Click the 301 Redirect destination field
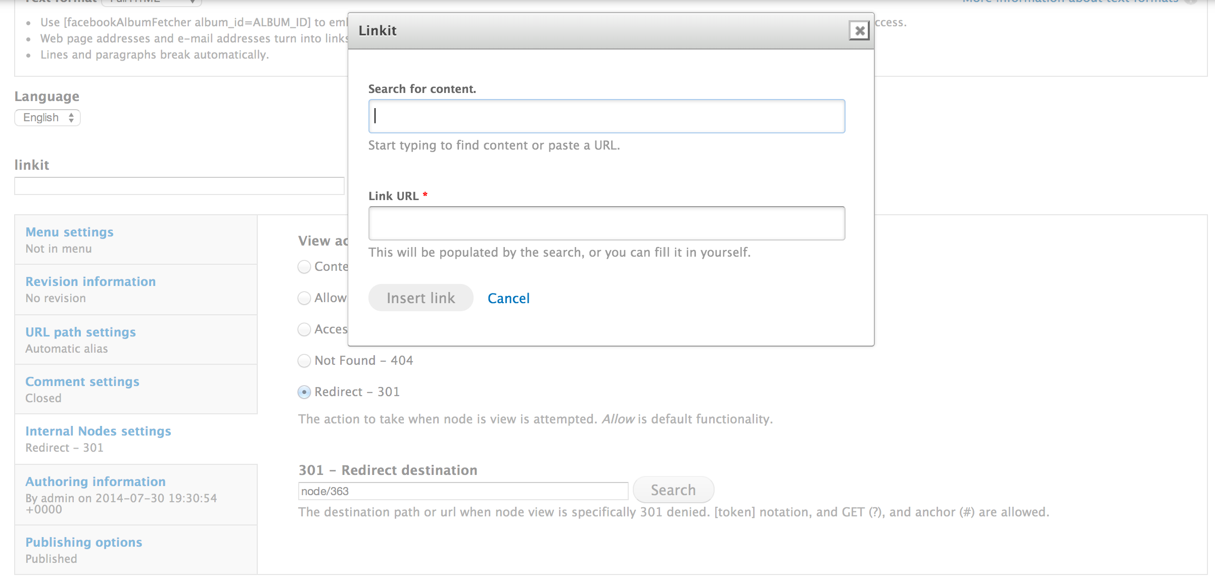The width and height of the screenshot is (1215, 577). pyautogui.click(x=463, y=491)
